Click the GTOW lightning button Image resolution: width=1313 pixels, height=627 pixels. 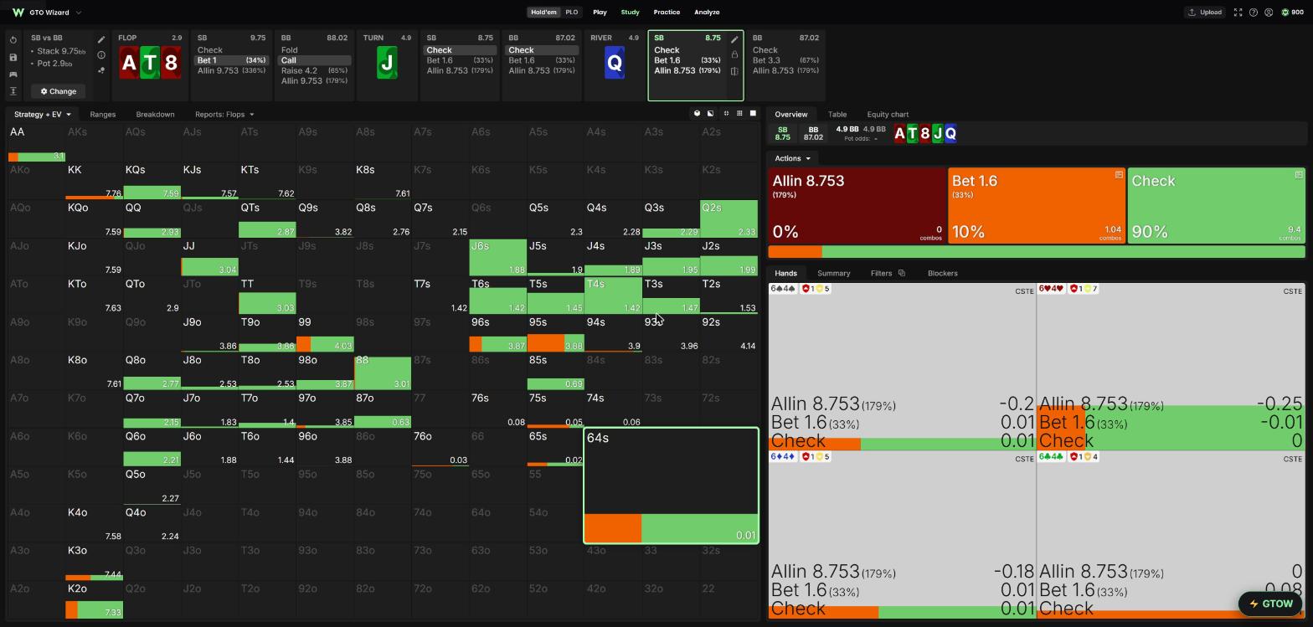coord(1270,604)
